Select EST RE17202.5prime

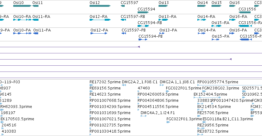click(91, 85)
